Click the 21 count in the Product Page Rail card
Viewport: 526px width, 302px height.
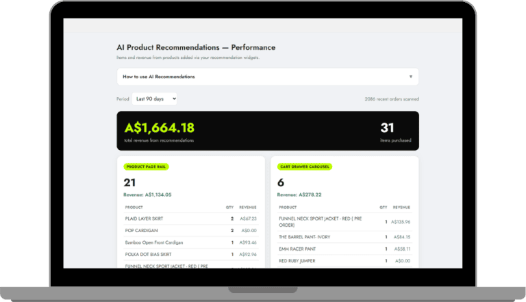(129, 183)
